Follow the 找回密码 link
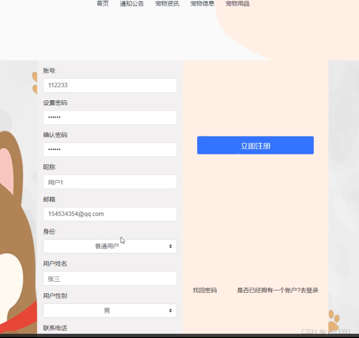The width and height of the screenshot is (359, 338). point(205,290)
